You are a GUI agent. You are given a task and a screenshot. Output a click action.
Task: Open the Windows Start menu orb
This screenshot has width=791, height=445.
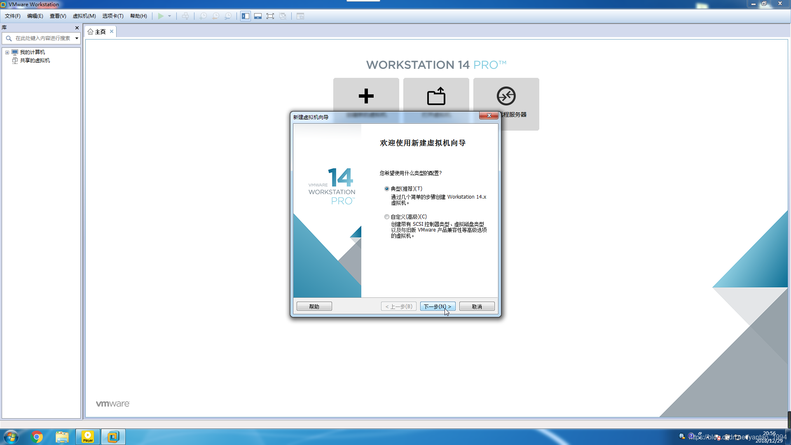click(11, 437)
